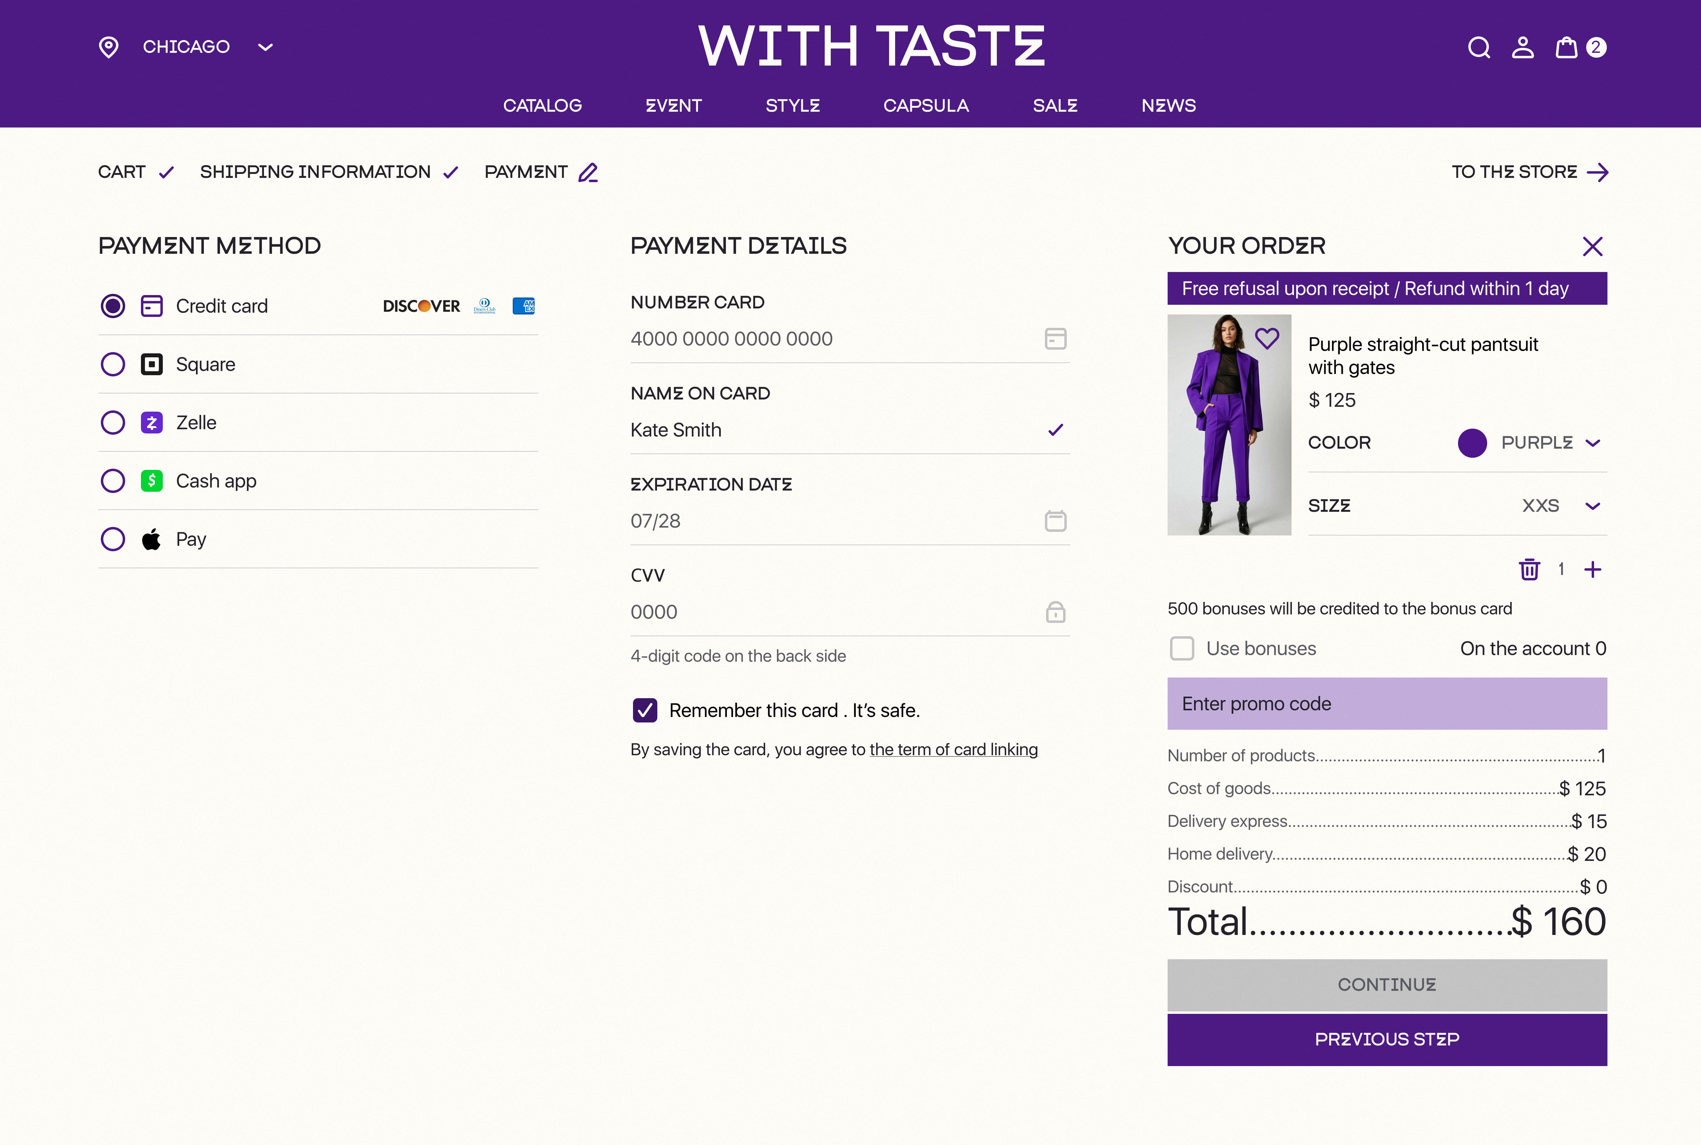Open the search icon in header
Screen dimensions: 1701x1145
[1479, 47]
